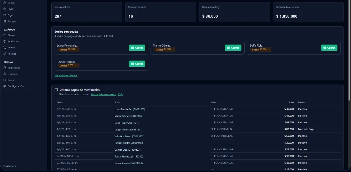Click the Productos box icon
This screenshot has width=351, height=172.
click(5, 42)
